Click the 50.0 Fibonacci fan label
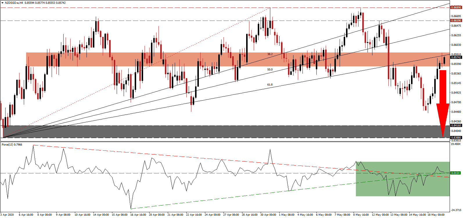The width and height of the screenshot is (463, 218). [x=270, y=70]
